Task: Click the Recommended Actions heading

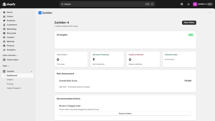Action: point(69,99)
